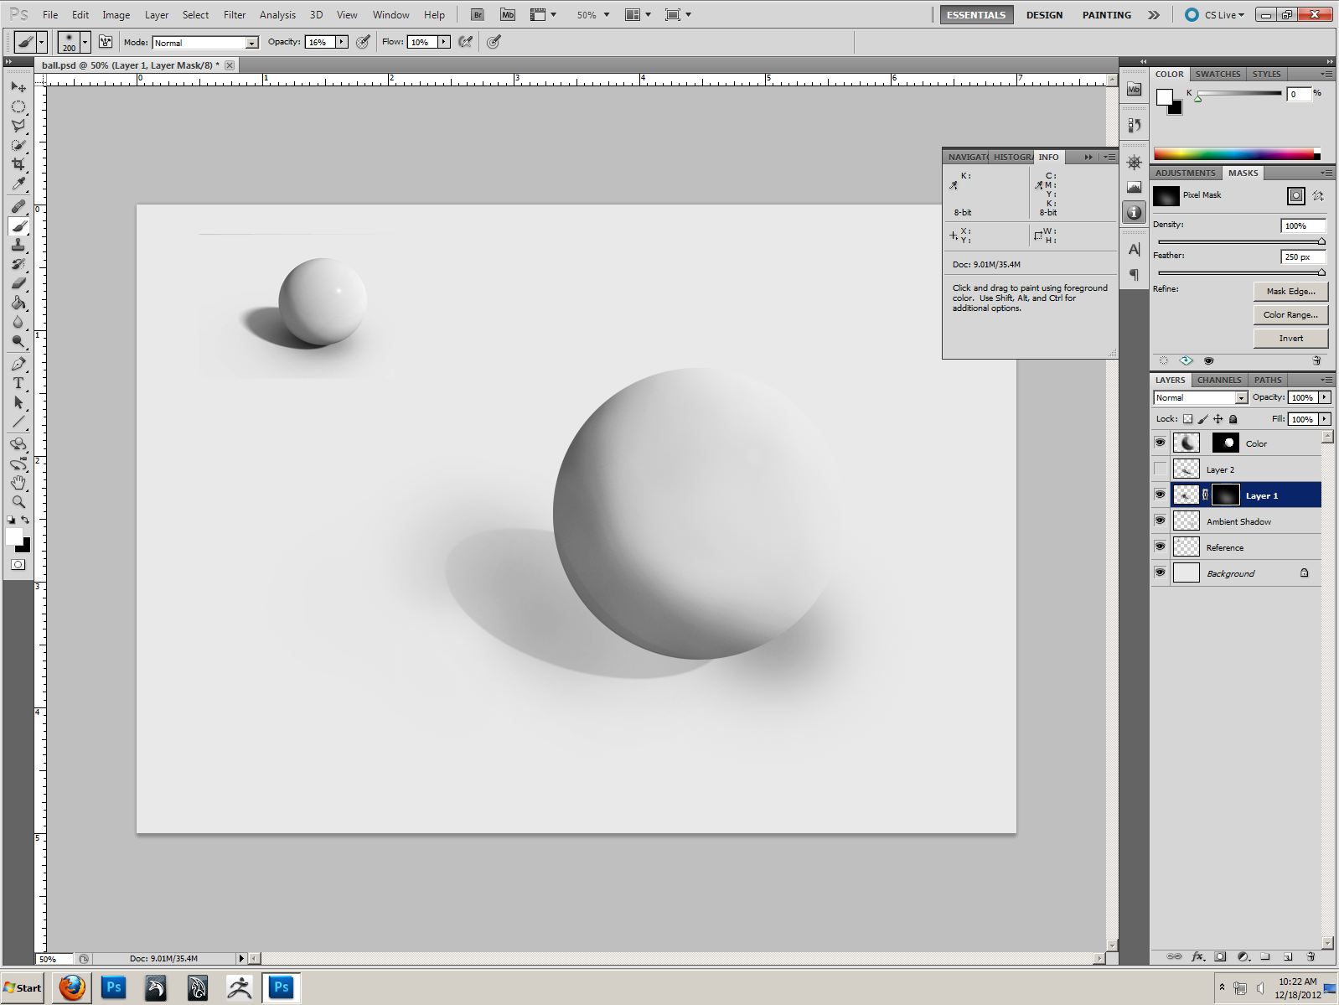
Task: Click the foreground color swatch in toolbox
Action: pyautogui.click(x=13, y=536)
